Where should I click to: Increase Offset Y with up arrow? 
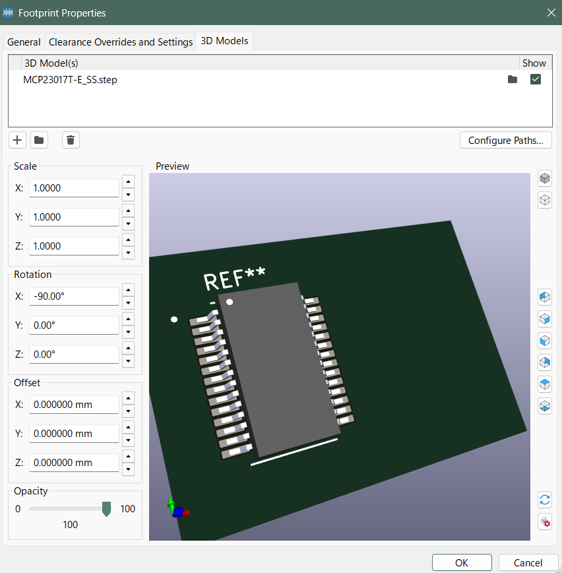click(x=129, y=427)
